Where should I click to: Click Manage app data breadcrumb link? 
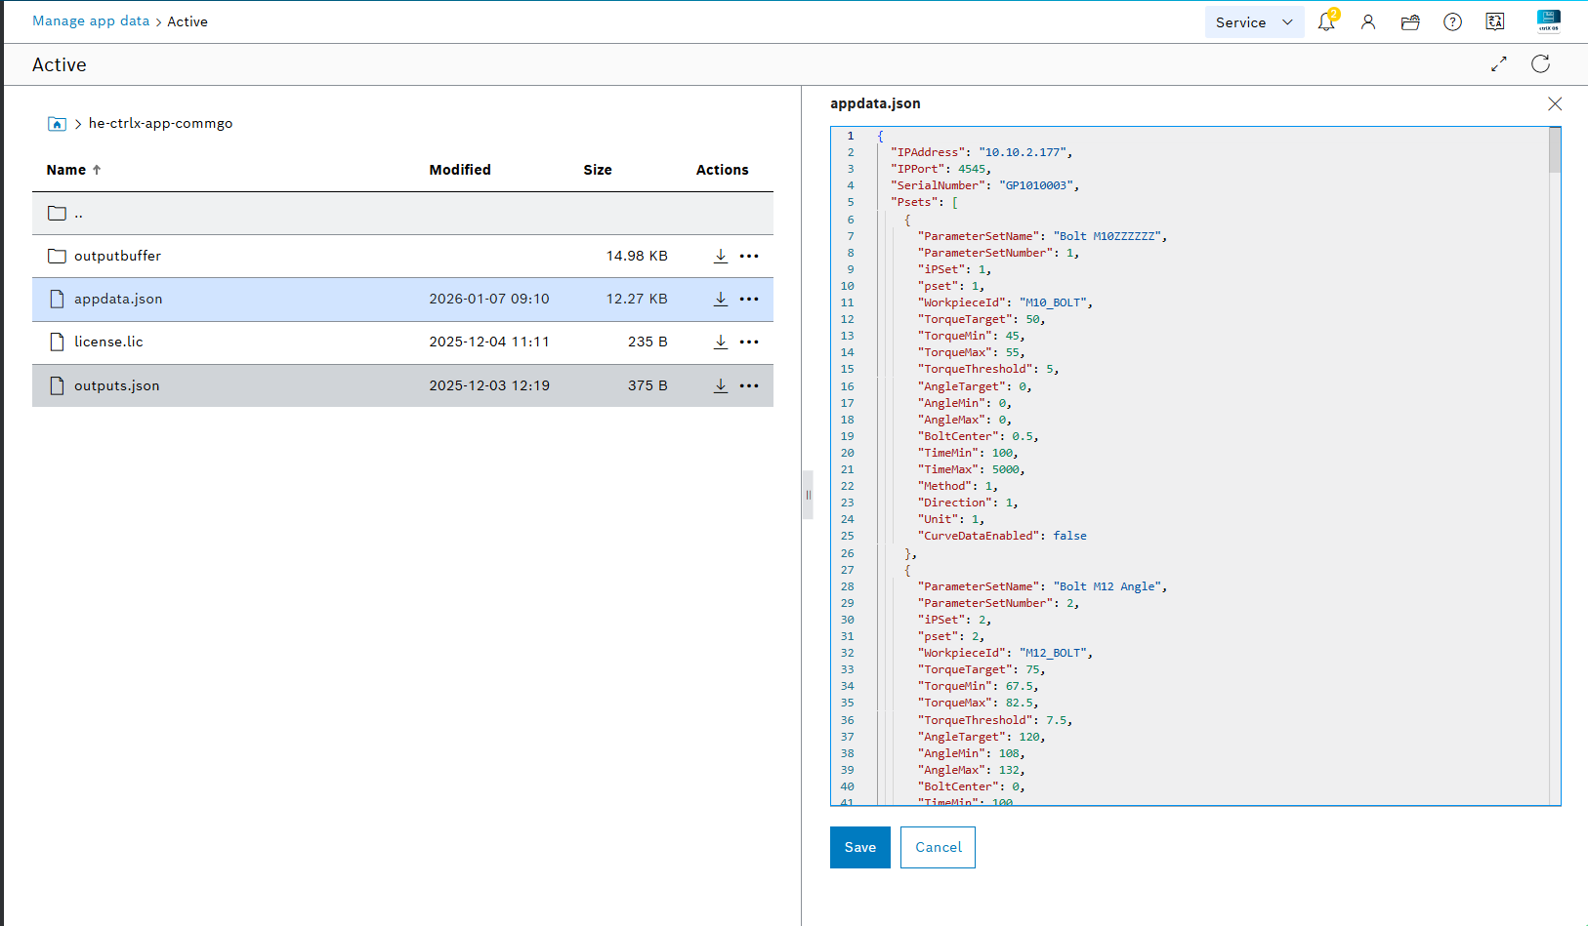click(91, 20)
